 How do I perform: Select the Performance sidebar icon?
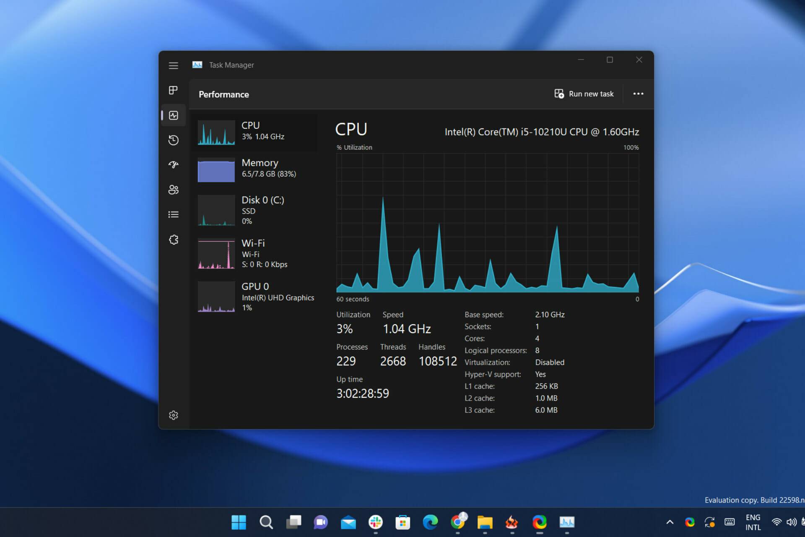pos(174,115)
